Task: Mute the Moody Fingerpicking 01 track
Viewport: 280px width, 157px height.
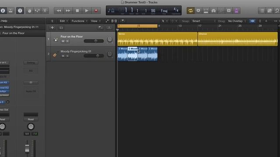Action: click(63, 56)
